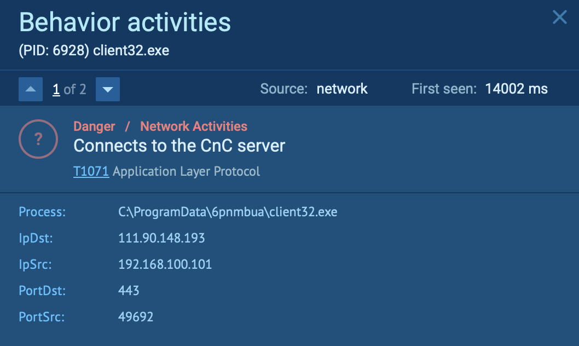The height and width of the screenshot is (346, 579).
Task: Open the T1071 MITRE technique link
Action: (91, 171)
